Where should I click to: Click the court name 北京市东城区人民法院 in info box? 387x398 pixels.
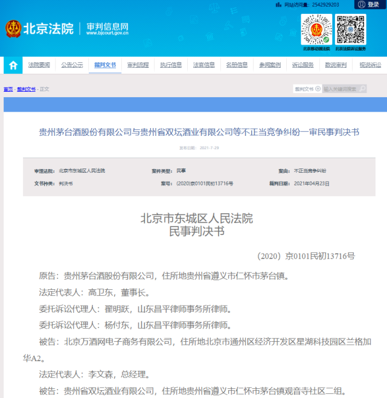click(82, 170)
